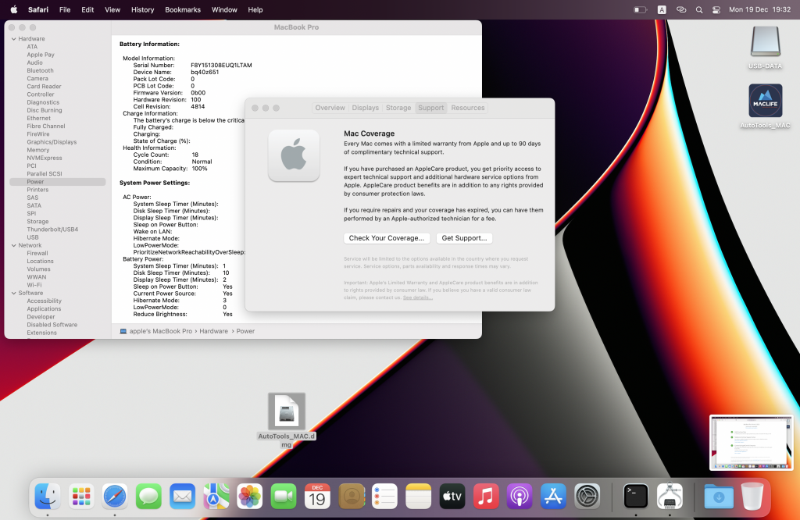Screen dimensions: 800x520
Task: Switch to the Storage tab
Action: click(398, 108)
